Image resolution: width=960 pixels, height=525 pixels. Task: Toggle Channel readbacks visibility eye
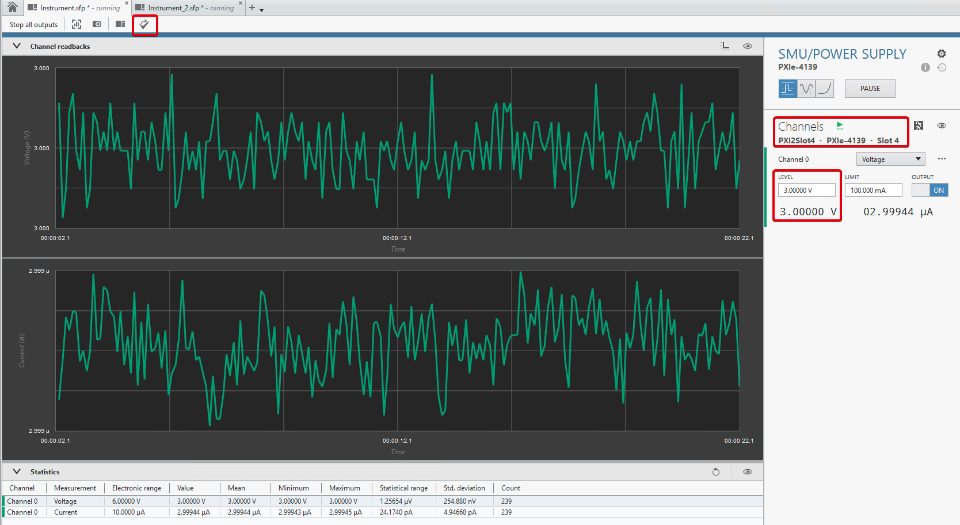pyautogui.click(x=748, y=46)
